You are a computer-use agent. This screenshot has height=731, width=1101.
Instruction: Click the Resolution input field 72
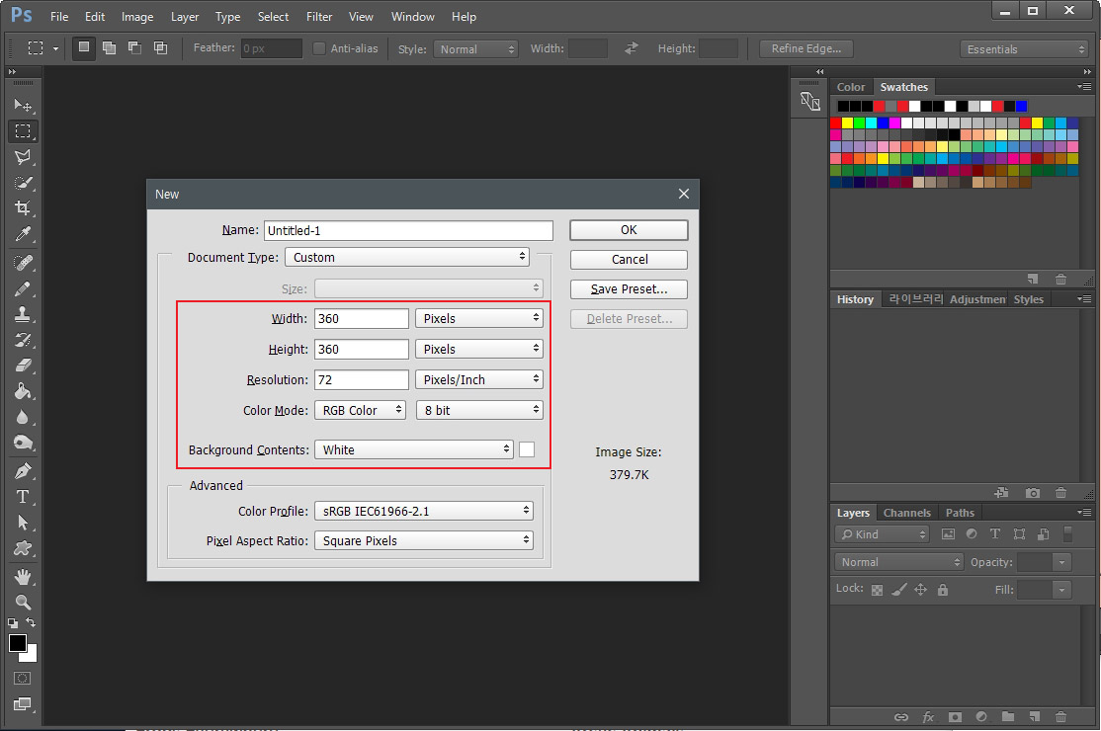[x=362, y=379]
